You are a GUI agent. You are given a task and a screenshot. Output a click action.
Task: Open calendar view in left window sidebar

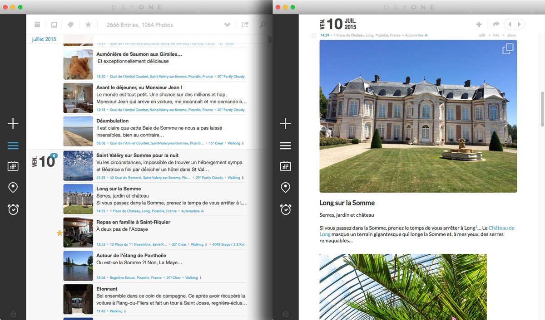tap(13, 166)
